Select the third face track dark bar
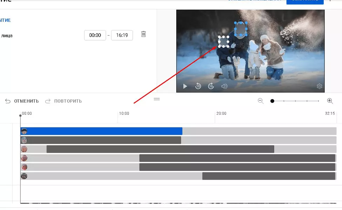 pos(160,149)
